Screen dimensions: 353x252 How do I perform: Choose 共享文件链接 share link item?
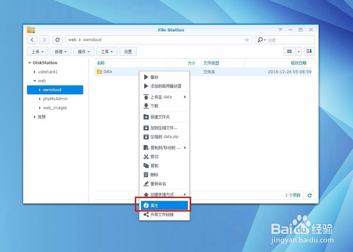click(x=164, y=215)
